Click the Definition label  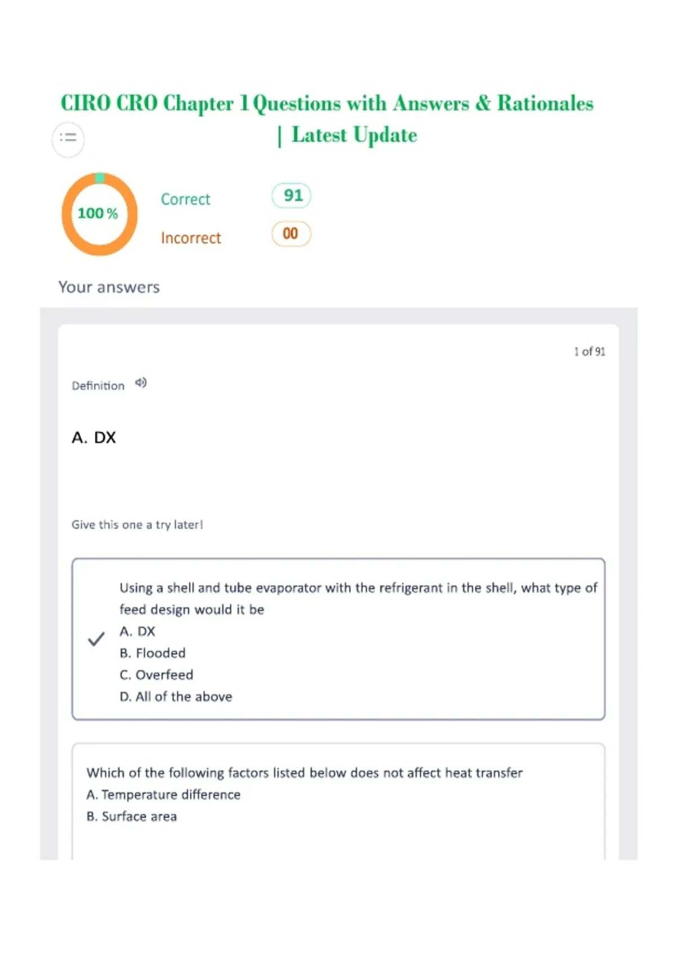(x=98, y=386)
